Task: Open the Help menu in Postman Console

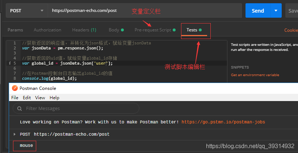Action: pos(55,98)
